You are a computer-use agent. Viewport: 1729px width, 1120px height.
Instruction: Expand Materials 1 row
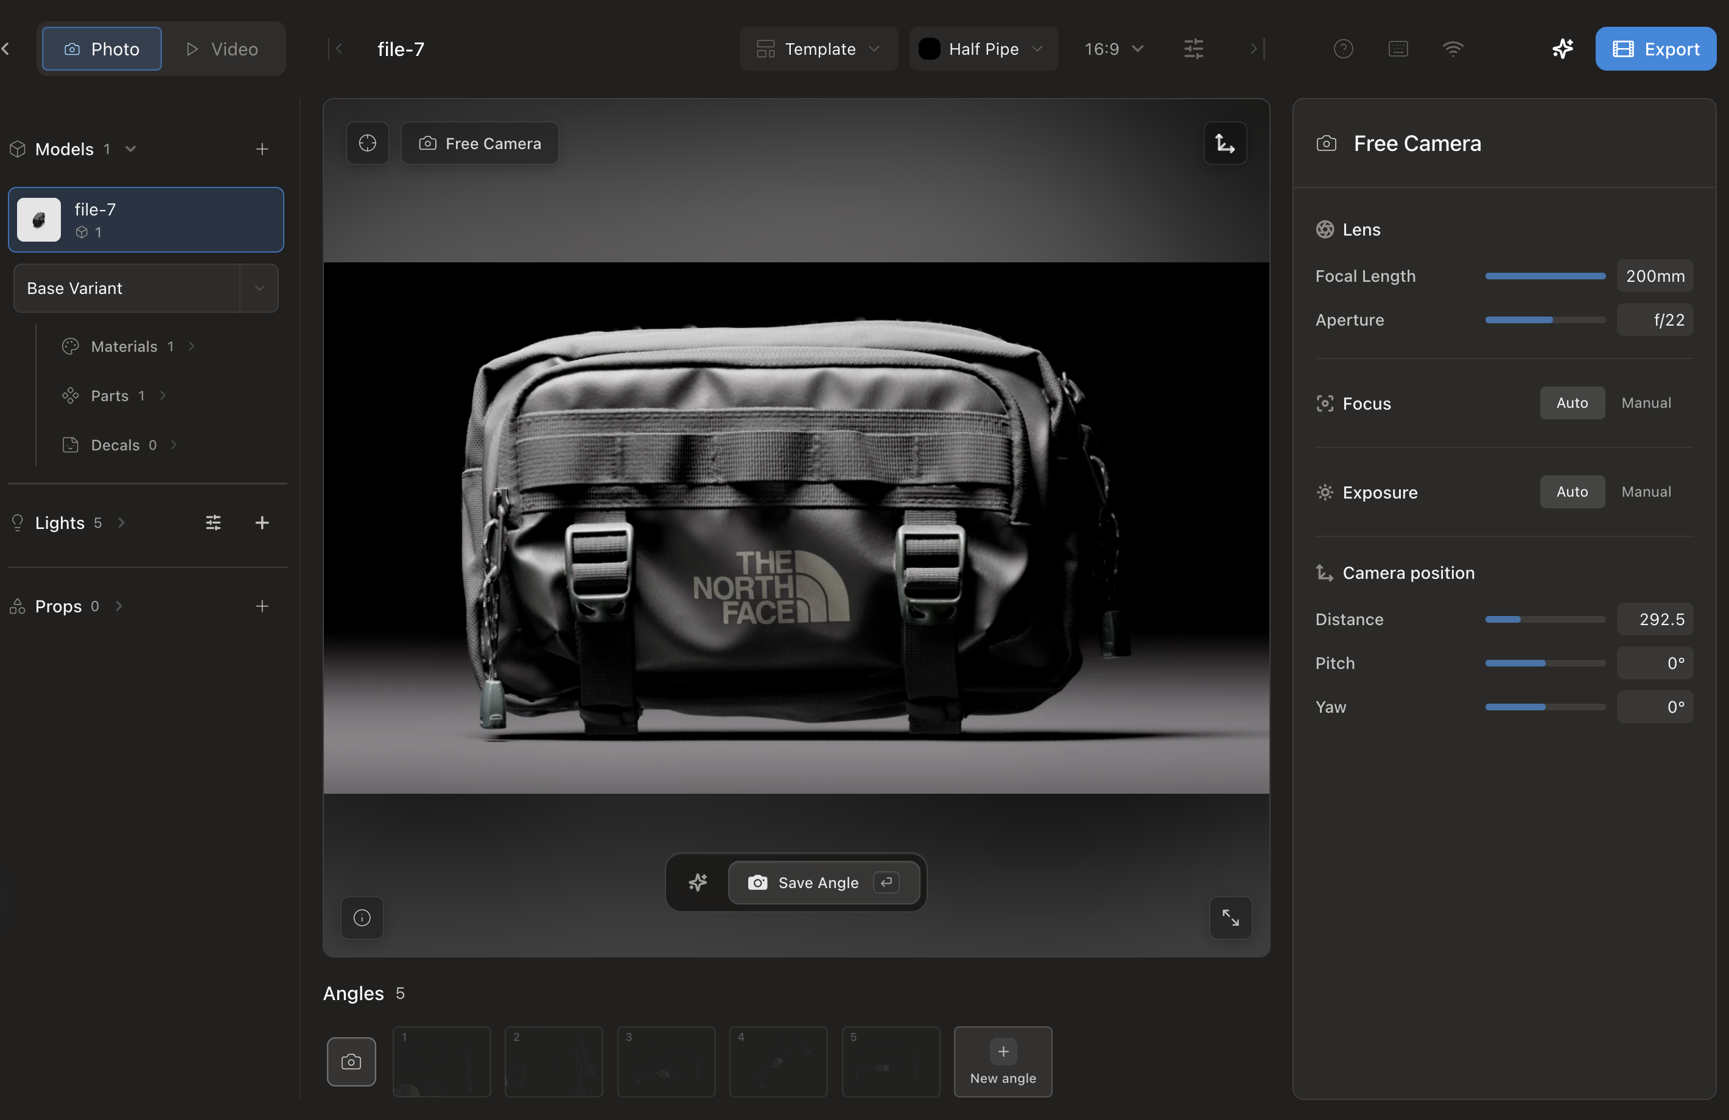128,346
